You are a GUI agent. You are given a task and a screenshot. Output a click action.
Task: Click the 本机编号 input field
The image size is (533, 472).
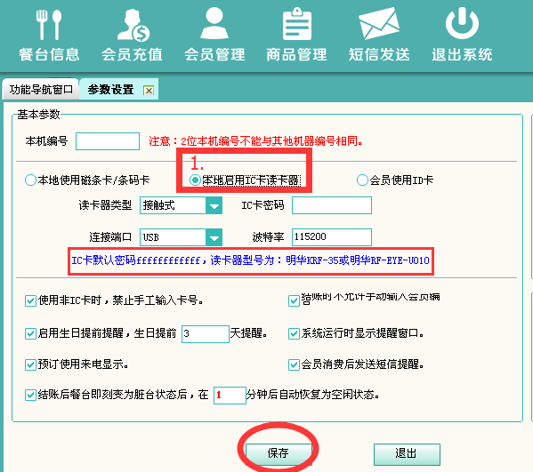click(108, 141)
